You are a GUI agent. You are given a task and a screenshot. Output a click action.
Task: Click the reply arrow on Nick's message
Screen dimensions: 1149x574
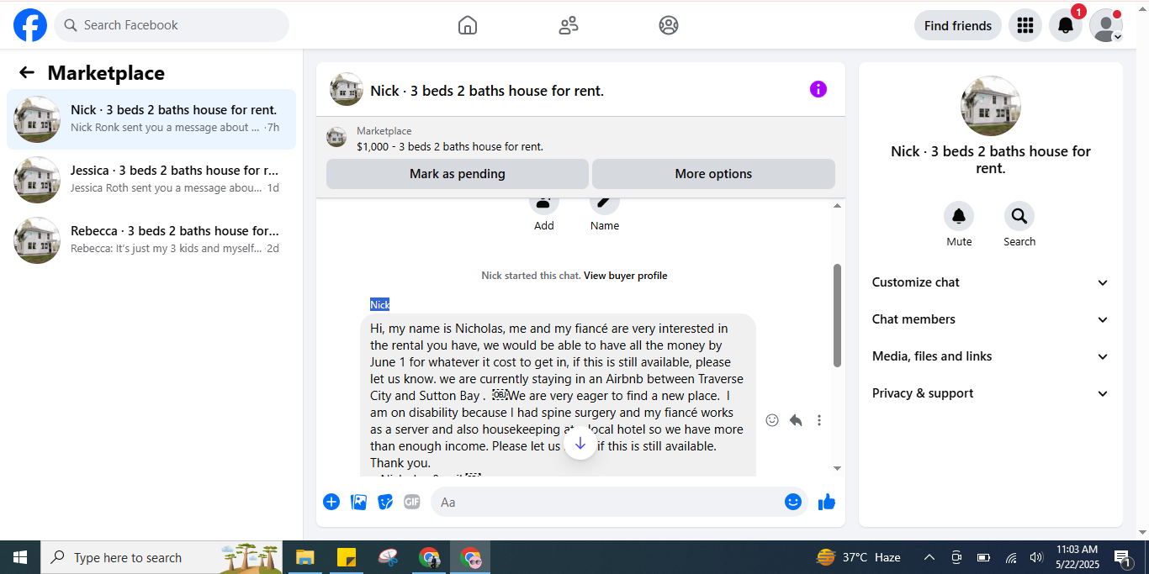(x=796, y=420)
